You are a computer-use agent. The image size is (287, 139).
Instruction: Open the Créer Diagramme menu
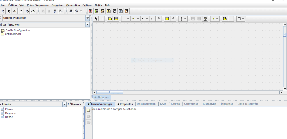click(38, 5)
